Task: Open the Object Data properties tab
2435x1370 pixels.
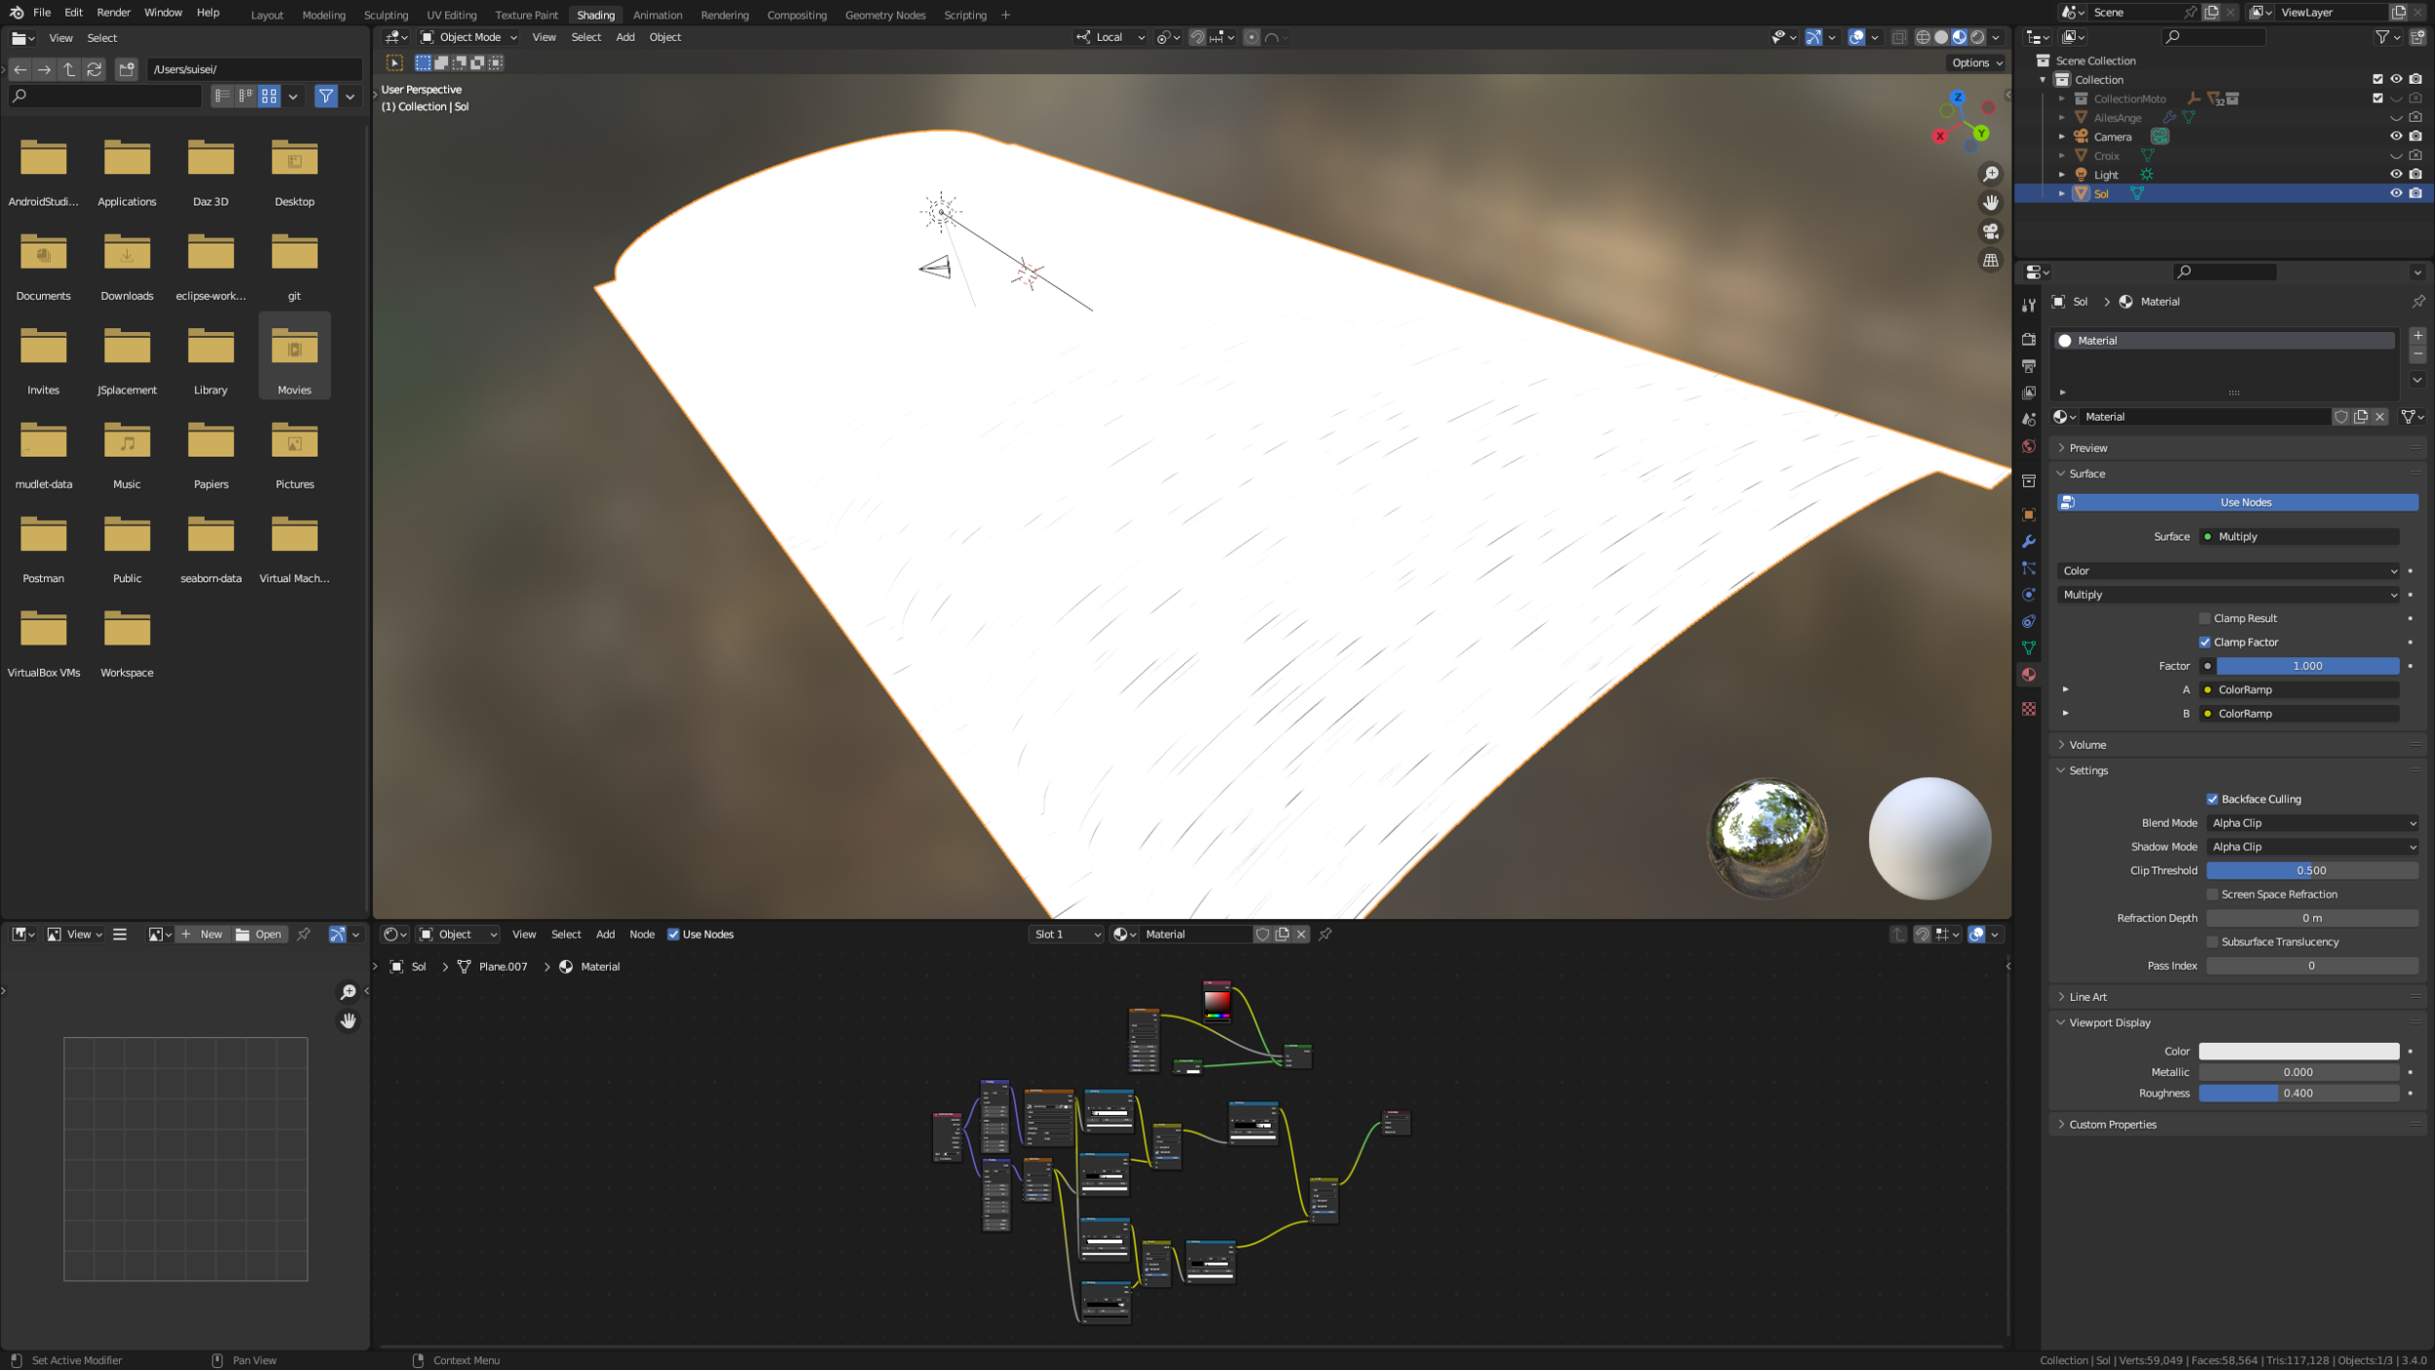Action: (2029, 648)
